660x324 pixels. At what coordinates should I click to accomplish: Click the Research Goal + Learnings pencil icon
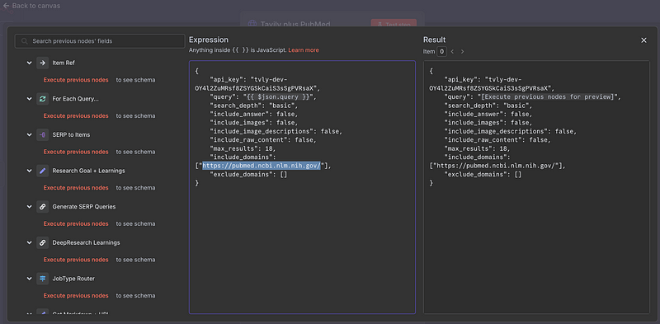coord(43,171)
